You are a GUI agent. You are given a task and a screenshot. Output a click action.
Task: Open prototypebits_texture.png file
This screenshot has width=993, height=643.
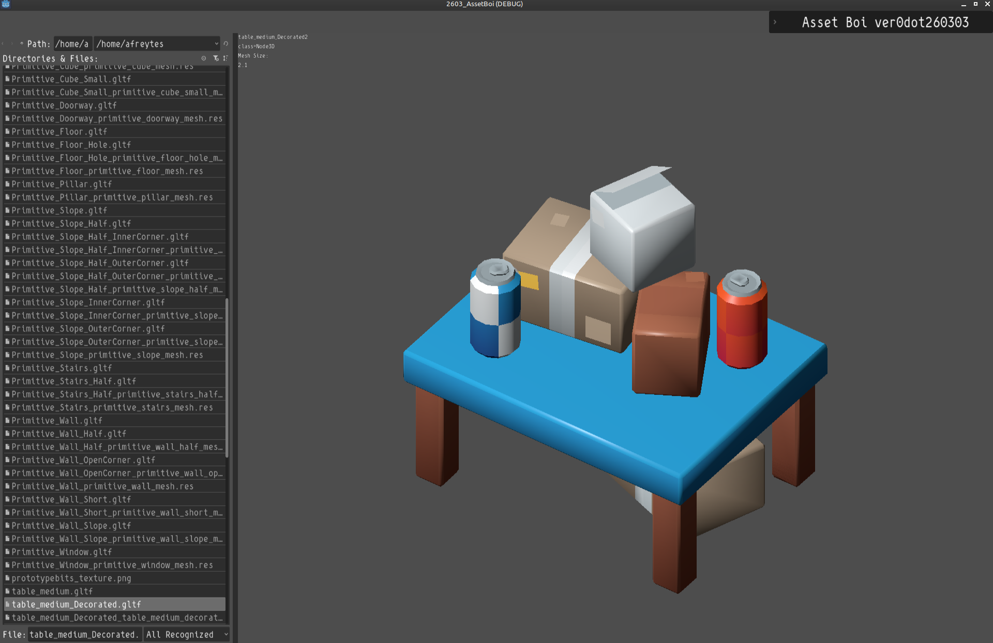(71, 578)
